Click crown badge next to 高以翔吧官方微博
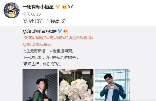The image size is (156, 101). 66,31
